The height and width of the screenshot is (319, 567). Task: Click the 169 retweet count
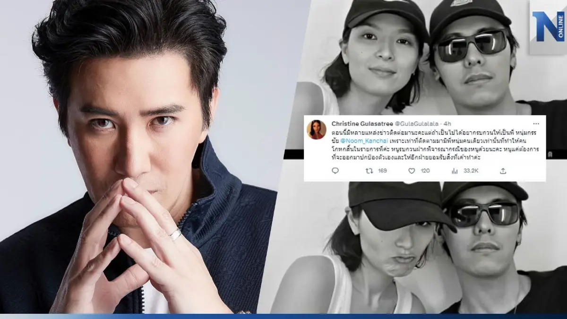click(382, 171)
